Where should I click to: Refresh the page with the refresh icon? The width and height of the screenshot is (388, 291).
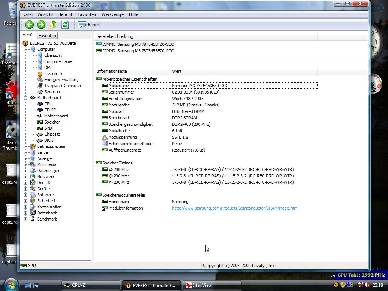tap(65, 25)
